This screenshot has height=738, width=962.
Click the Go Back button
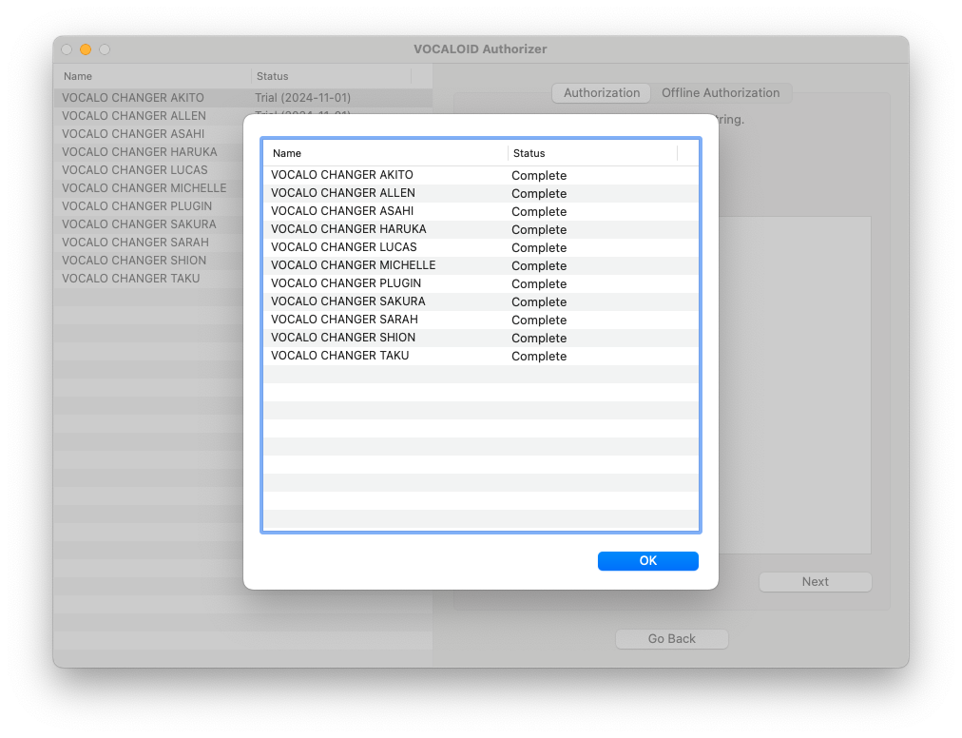pyautogui.click(x=672, y=638)
